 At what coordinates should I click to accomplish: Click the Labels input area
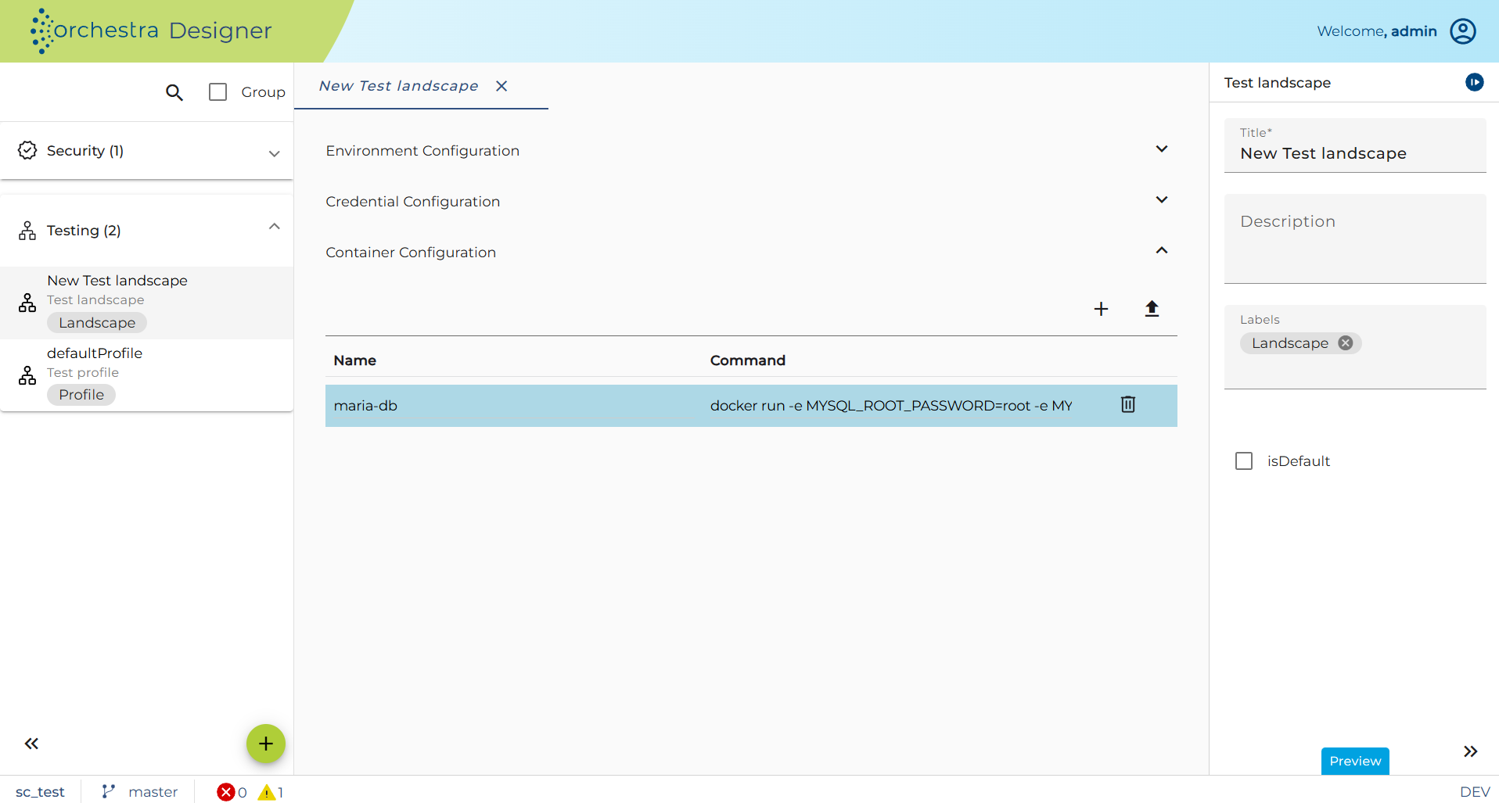tap(1355, 346)
